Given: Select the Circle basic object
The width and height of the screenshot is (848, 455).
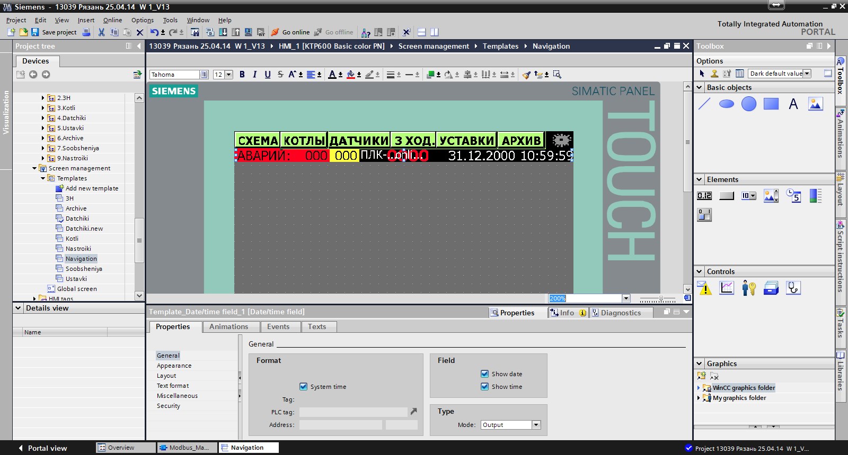Looking at the screenshot, I should tap(749, 104).
